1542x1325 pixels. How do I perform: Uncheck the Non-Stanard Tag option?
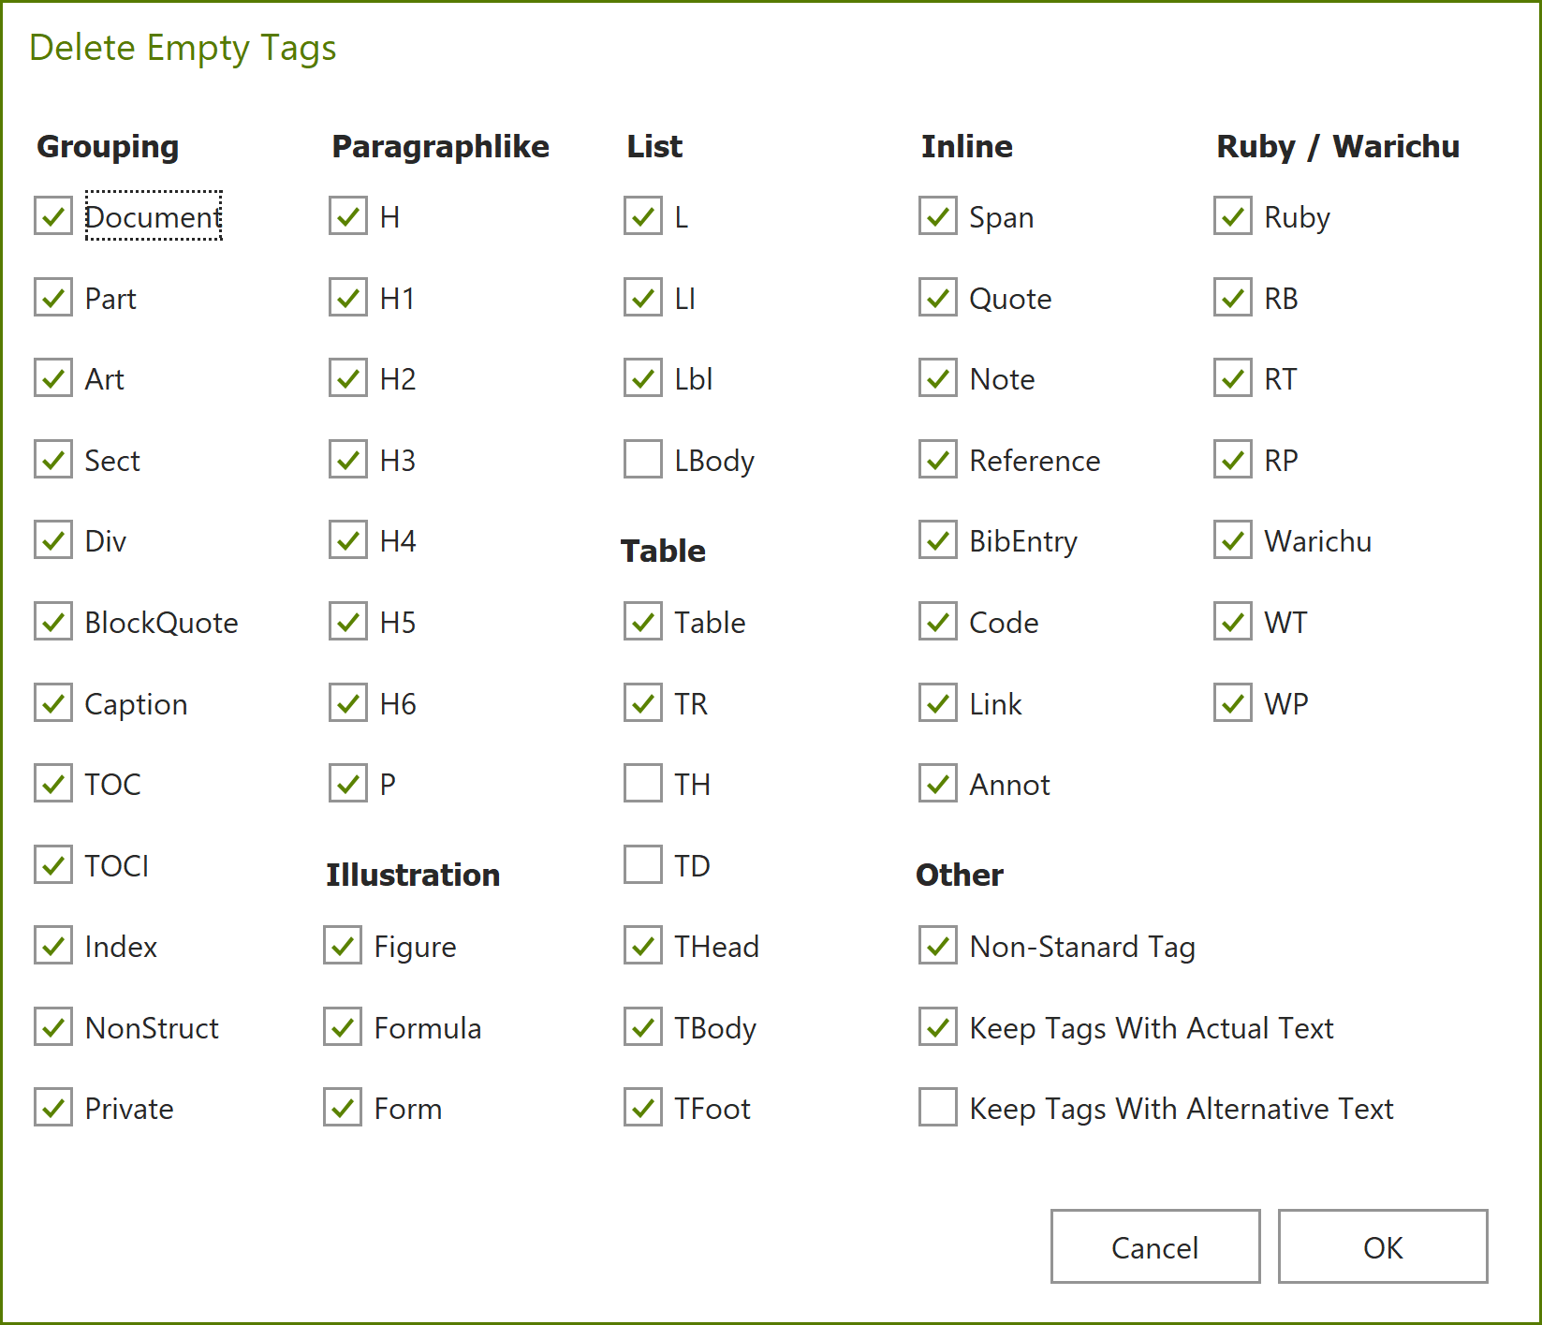point(937,946)
